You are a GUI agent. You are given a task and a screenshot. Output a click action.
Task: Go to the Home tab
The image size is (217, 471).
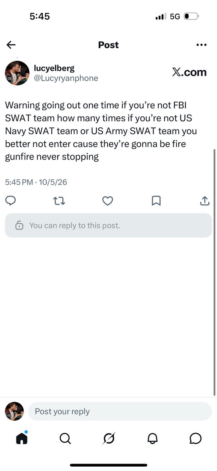click(22, 438)
